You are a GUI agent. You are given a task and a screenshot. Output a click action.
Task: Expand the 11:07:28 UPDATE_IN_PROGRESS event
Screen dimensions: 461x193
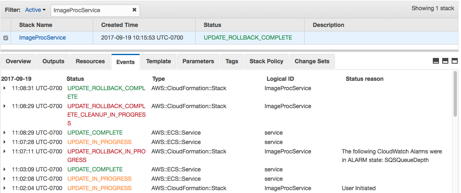pos(4,142)
